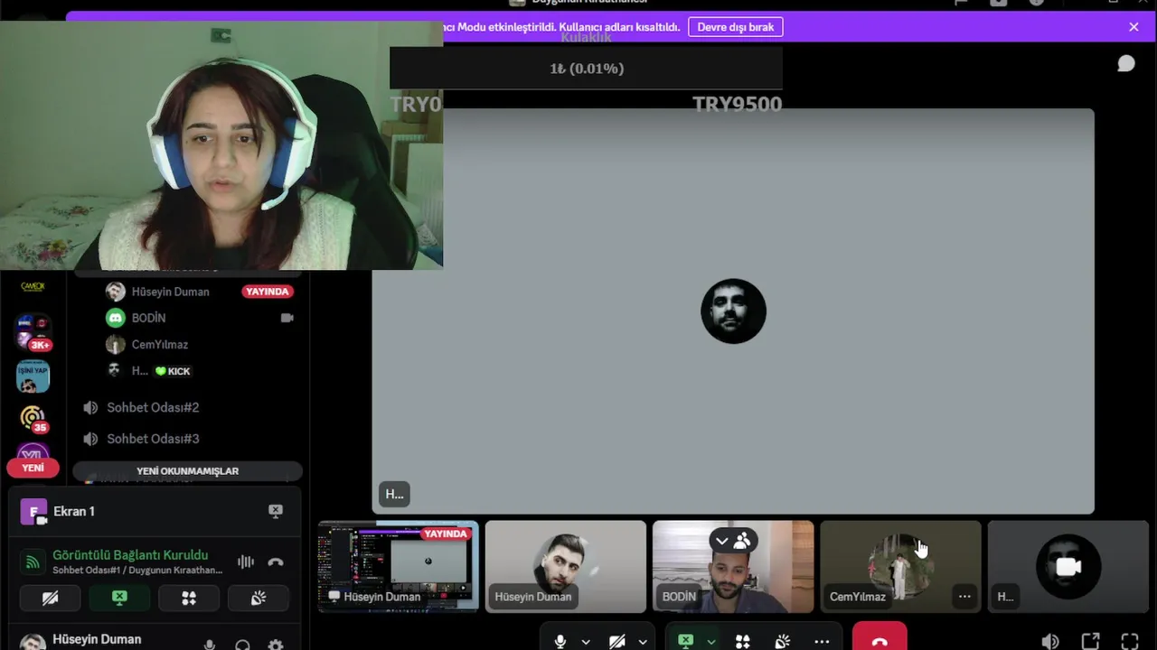Open soundboard icon in the call toolbar

point(782,641)
